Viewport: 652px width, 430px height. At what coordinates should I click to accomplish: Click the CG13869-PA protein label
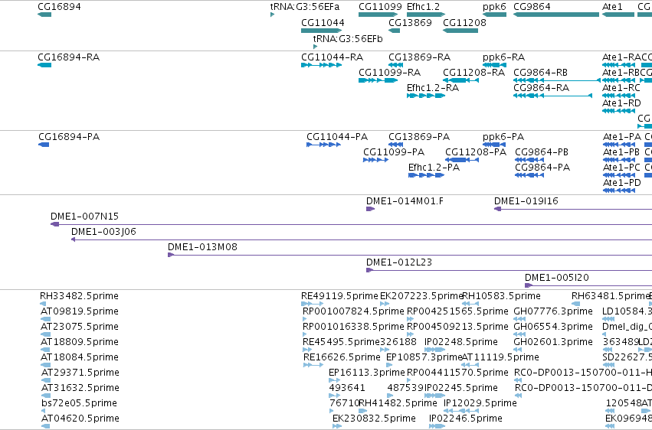pyautogui.click(x=419, y=136)
